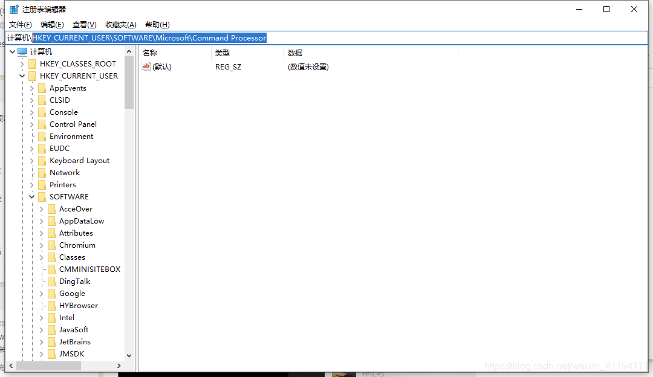653x377 pixels.
Task: Minimize the Registry Editor window
Action: [579, 9]
